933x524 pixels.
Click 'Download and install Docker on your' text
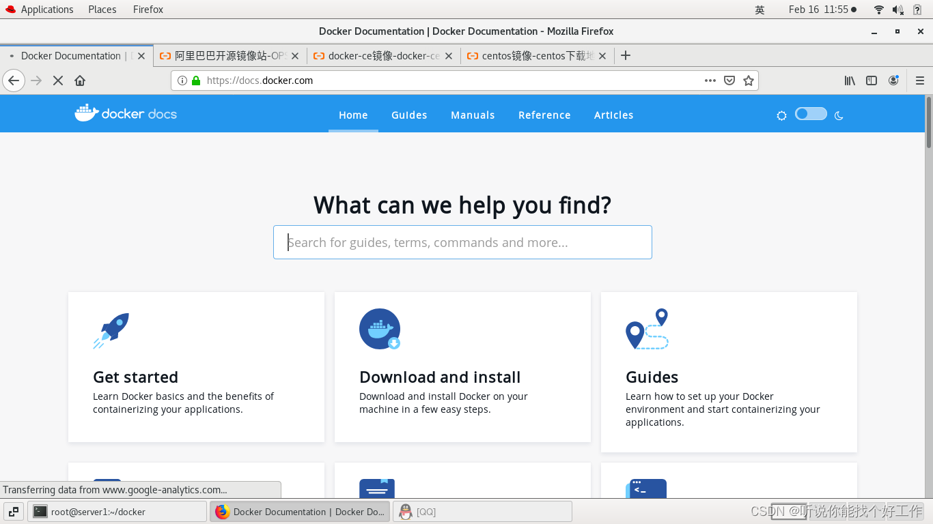coord(443,396)
